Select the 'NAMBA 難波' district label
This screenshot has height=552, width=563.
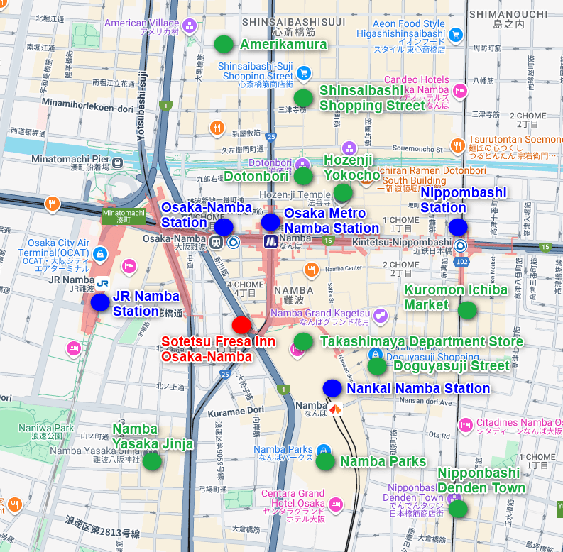pyautogui.click(x=294, y=294)
